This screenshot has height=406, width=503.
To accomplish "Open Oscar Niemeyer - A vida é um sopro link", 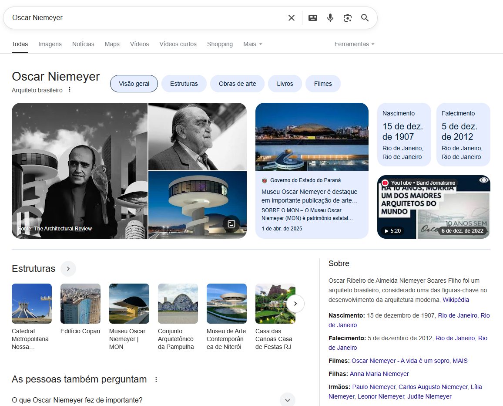I will pos(400,361).
